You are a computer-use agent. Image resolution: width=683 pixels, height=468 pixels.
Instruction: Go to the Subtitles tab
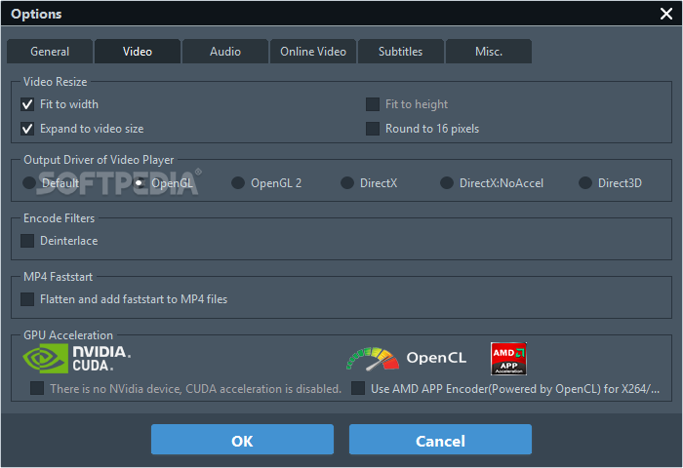[401, 52]
